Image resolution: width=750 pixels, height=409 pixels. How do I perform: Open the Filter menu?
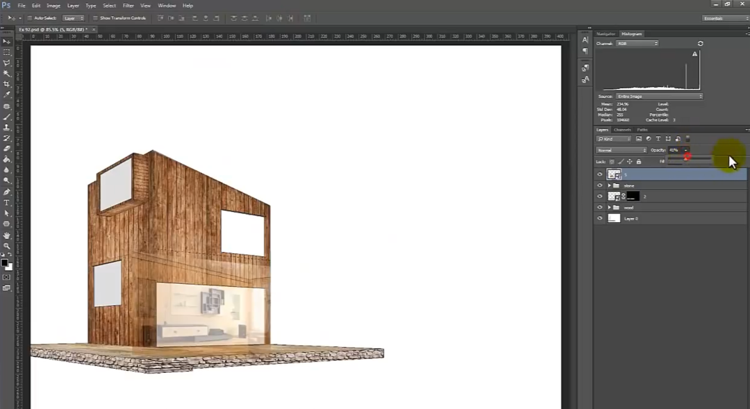pos(128,6)
